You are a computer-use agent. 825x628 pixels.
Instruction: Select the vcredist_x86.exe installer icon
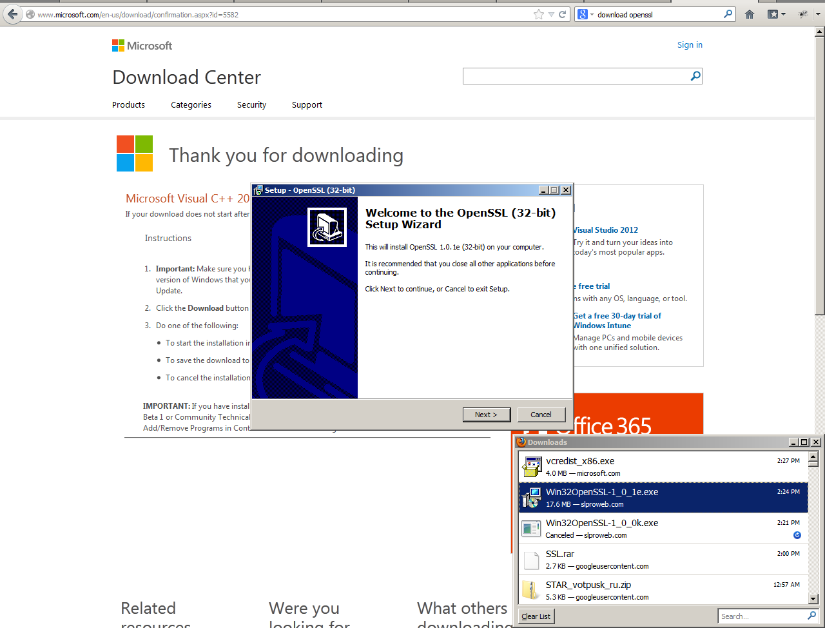click(x=532, y=467)
